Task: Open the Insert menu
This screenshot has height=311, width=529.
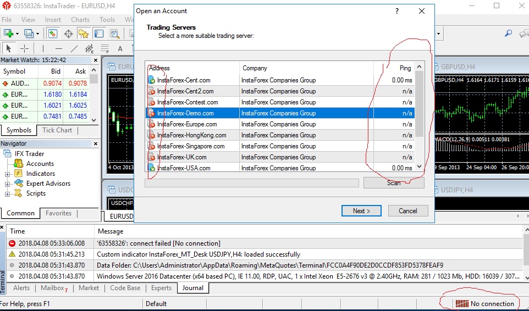Action: coord(53,20)
